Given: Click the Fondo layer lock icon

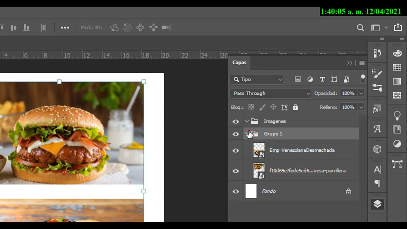Looking at the screenshot, I should pos(348,191).
